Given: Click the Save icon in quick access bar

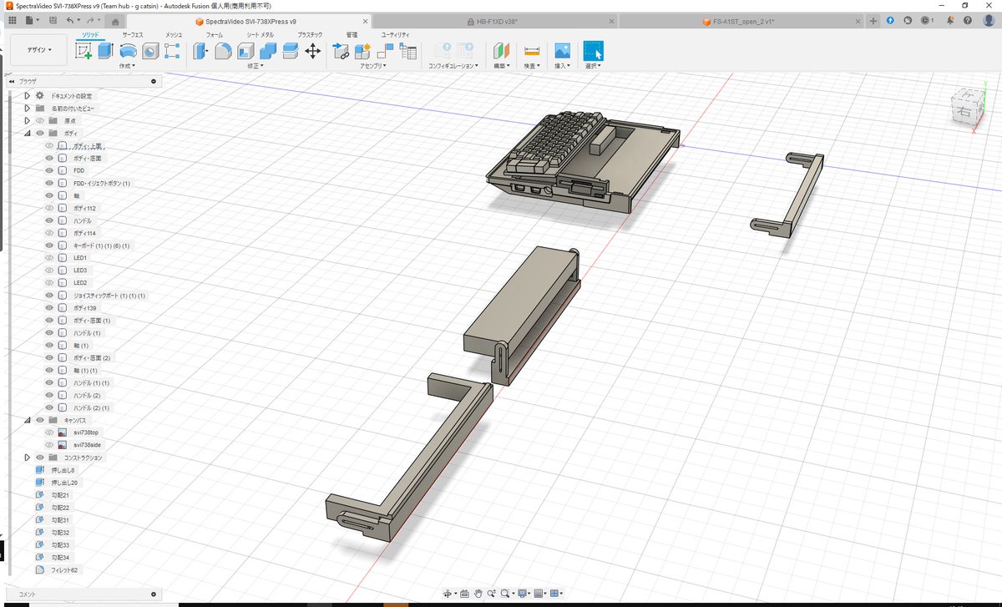Looking at the screenshot, I should point(53,19).
